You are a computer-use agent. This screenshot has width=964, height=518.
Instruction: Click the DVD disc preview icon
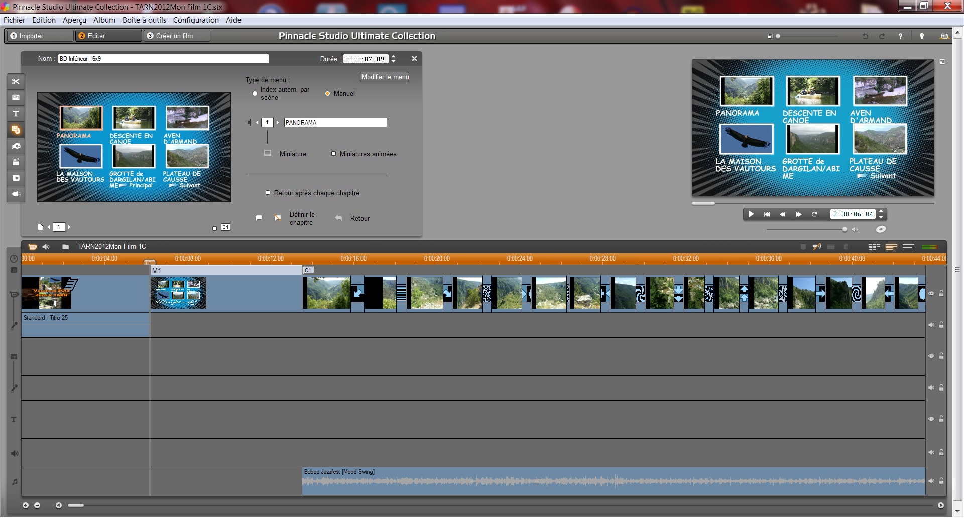tap(881, 229)
